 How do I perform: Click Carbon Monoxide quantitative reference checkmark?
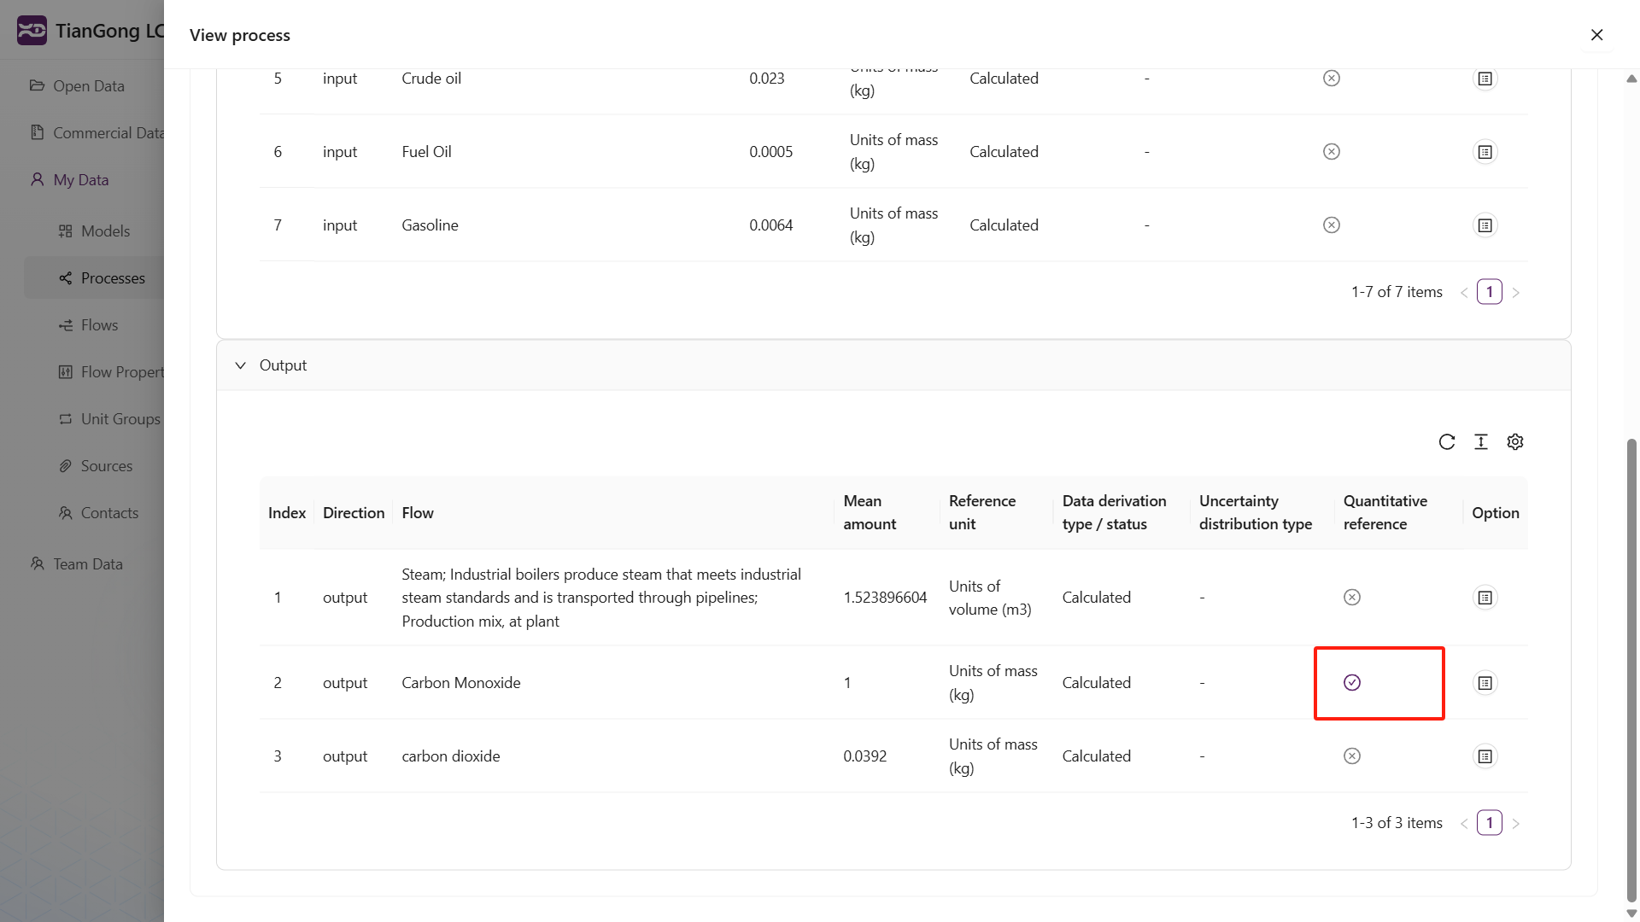(x=1351, y=683)
